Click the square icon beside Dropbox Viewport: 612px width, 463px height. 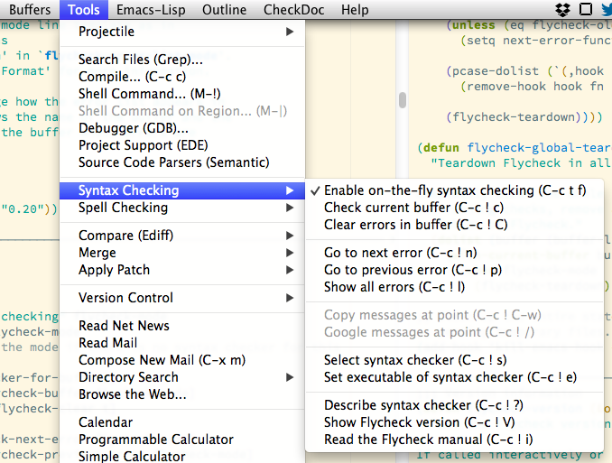[585, 10]
